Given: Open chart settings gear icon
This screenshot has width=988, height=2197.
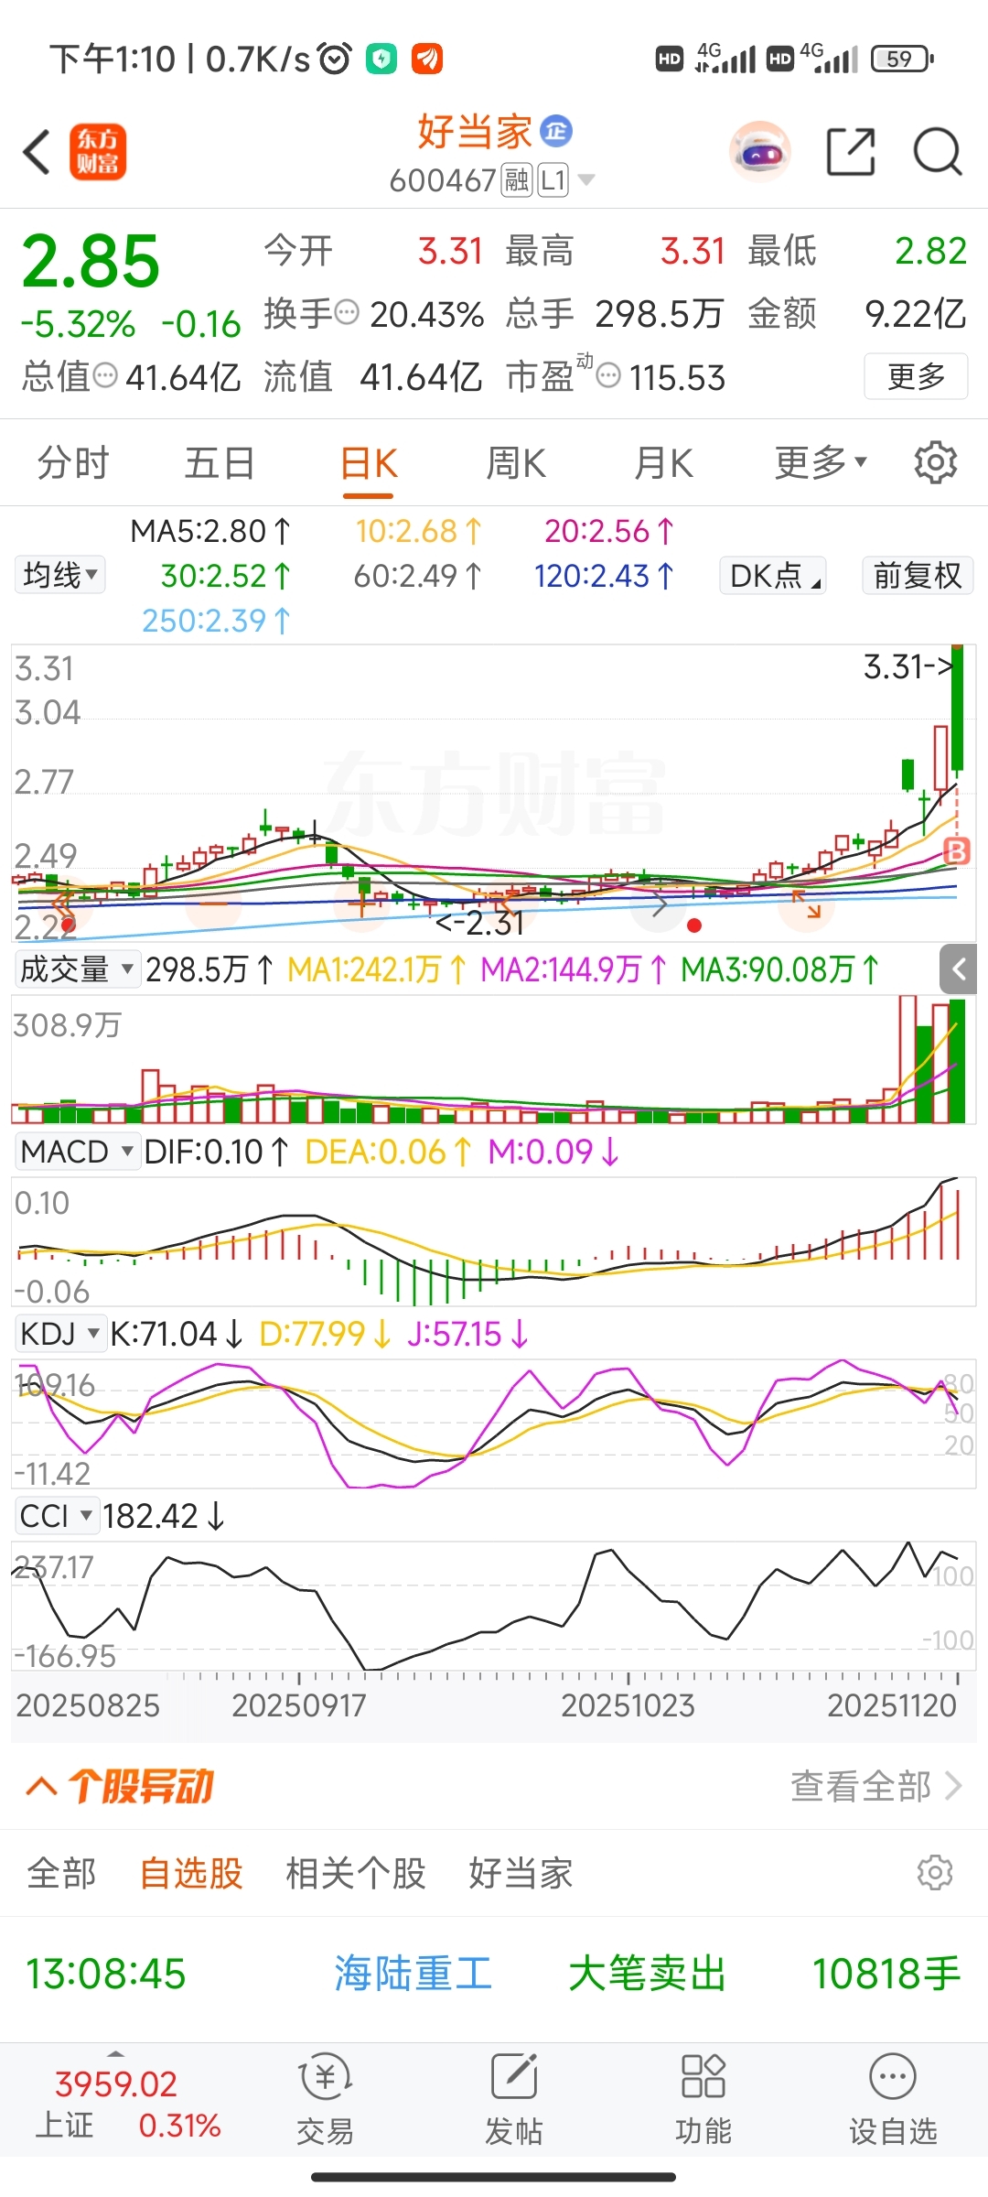Looking at the screenshot, I should point(936,462).
